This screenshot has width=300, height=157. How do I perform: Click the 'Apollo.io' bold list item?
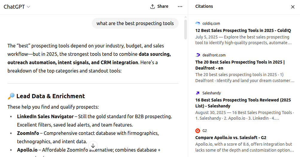pyautogui.click(x=27, y=150)
